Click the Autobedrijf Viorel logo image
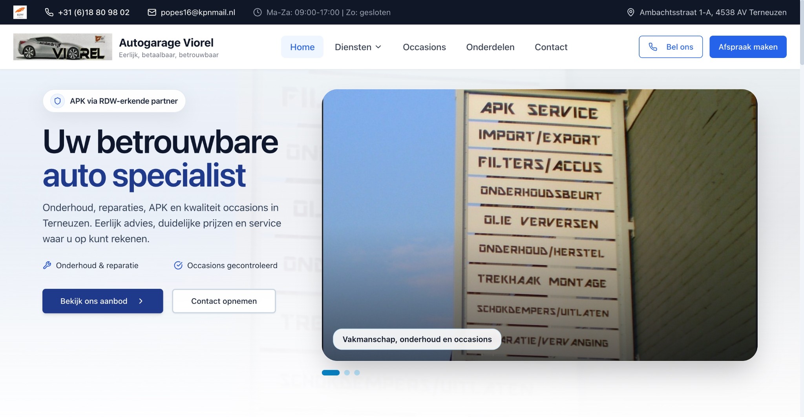 pyautogui.click(x=63, y=47)
